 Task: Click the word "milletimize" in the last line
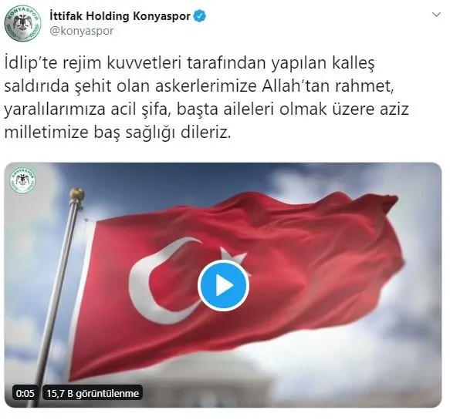pos(47,133)
